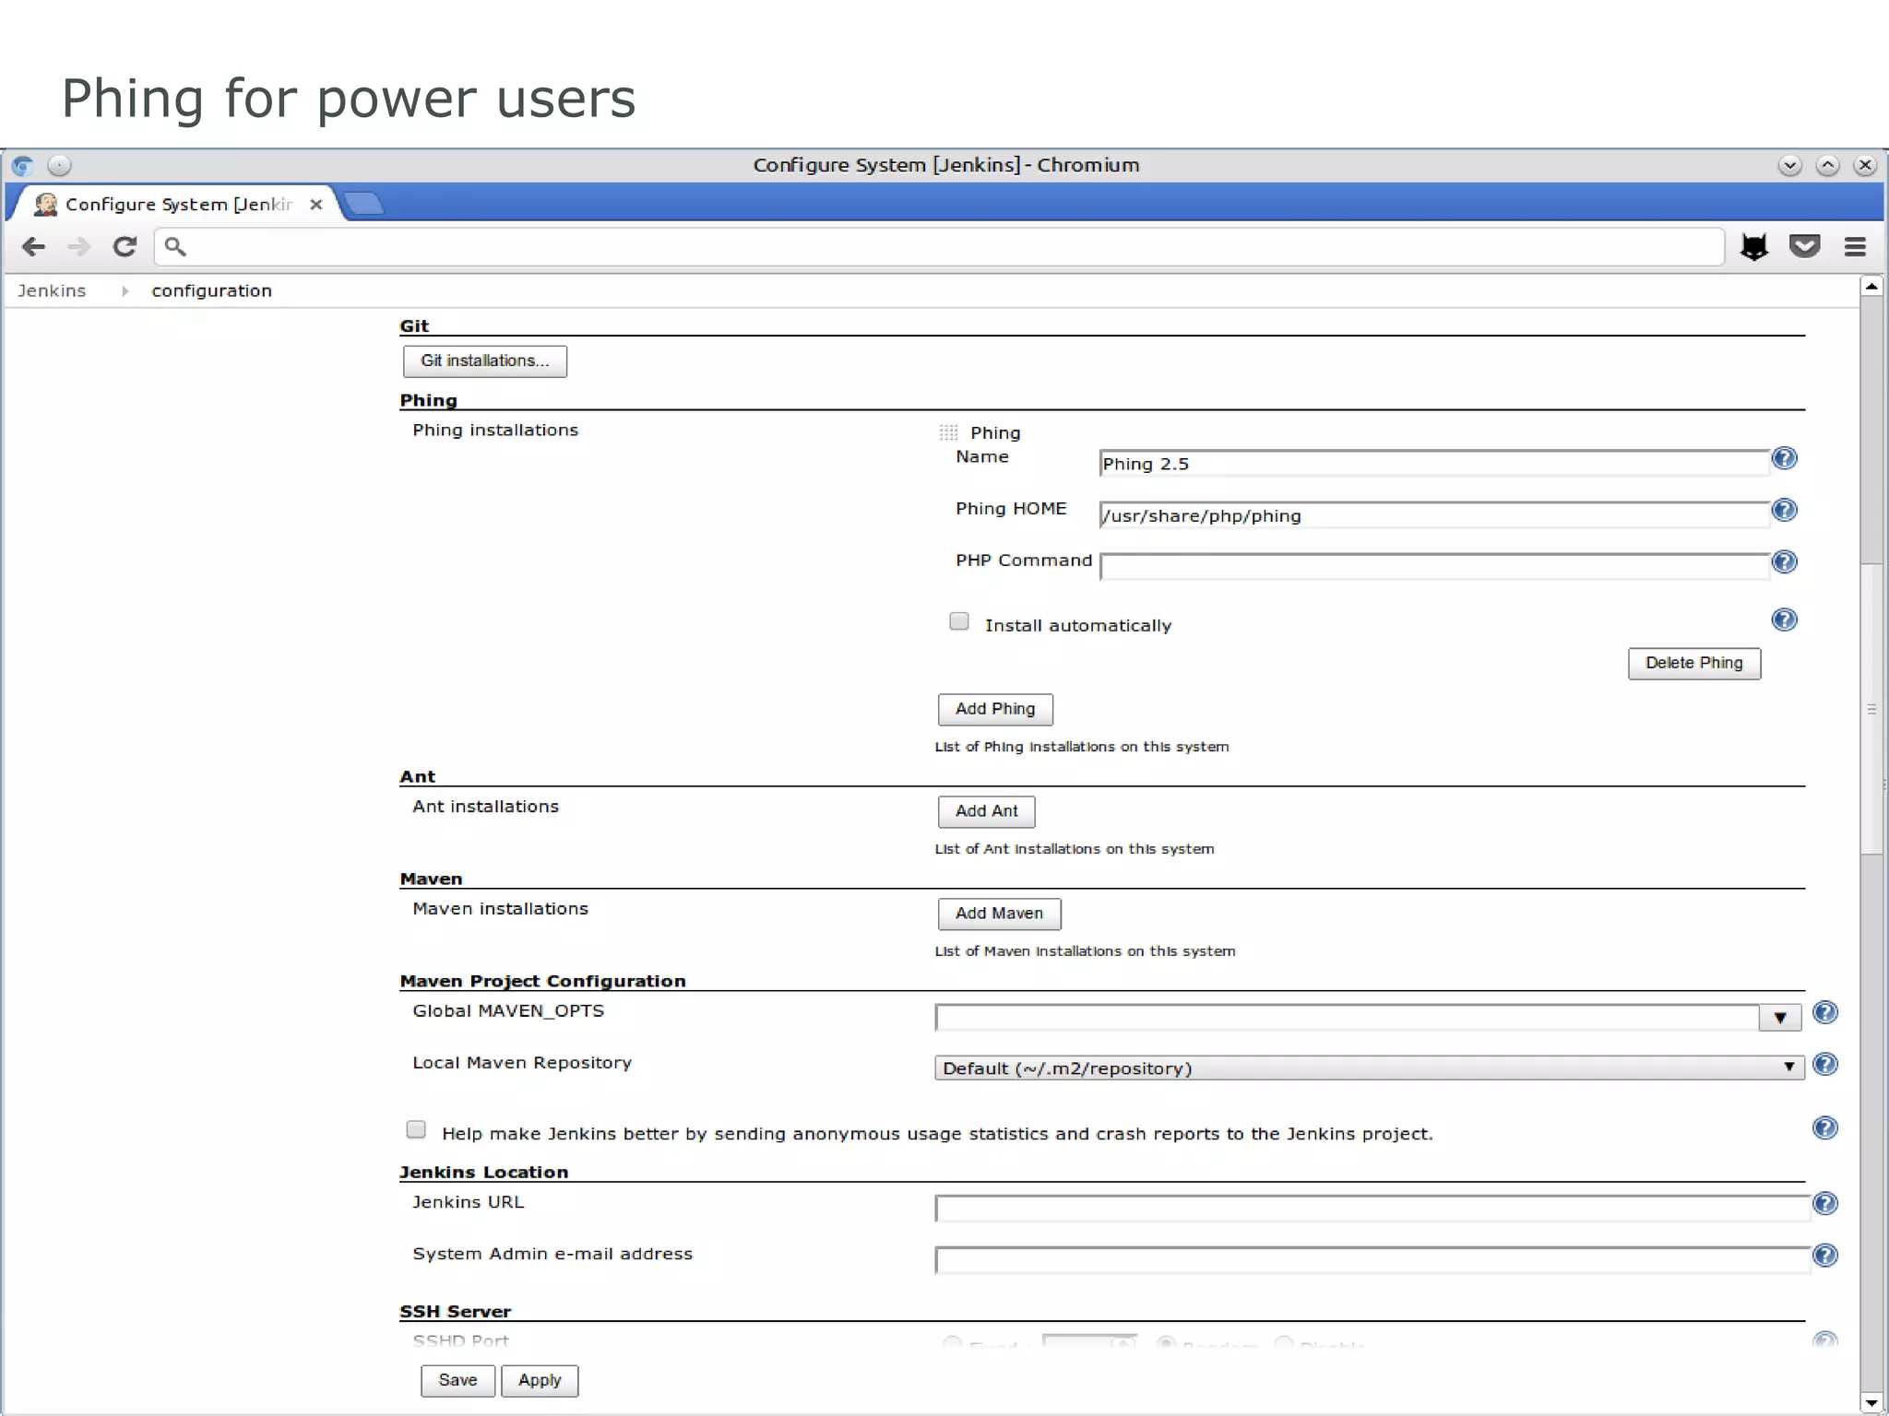Click the scrollbar down arrow

coord(1871,1402)
